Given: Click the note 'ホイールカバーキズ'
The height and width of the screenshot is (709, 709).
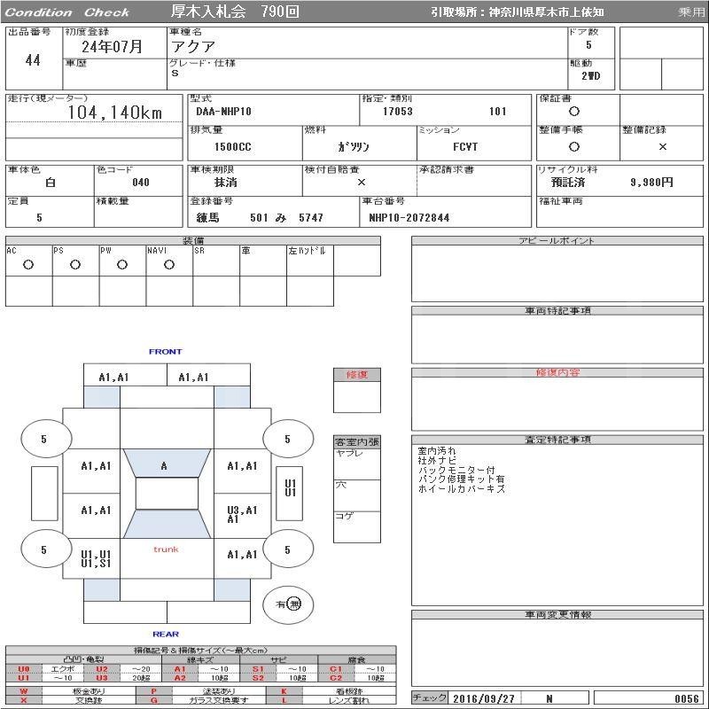Looking at the screenshot, I should point(461,488).
